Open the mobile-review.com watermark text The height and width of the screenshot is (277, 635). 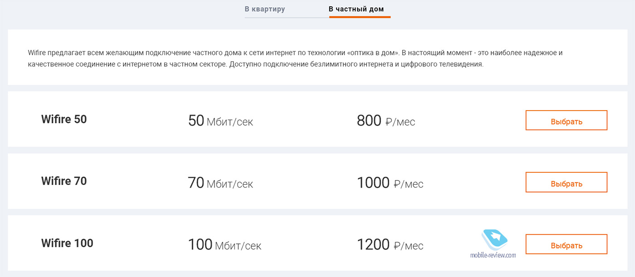(x=493, y=255)
